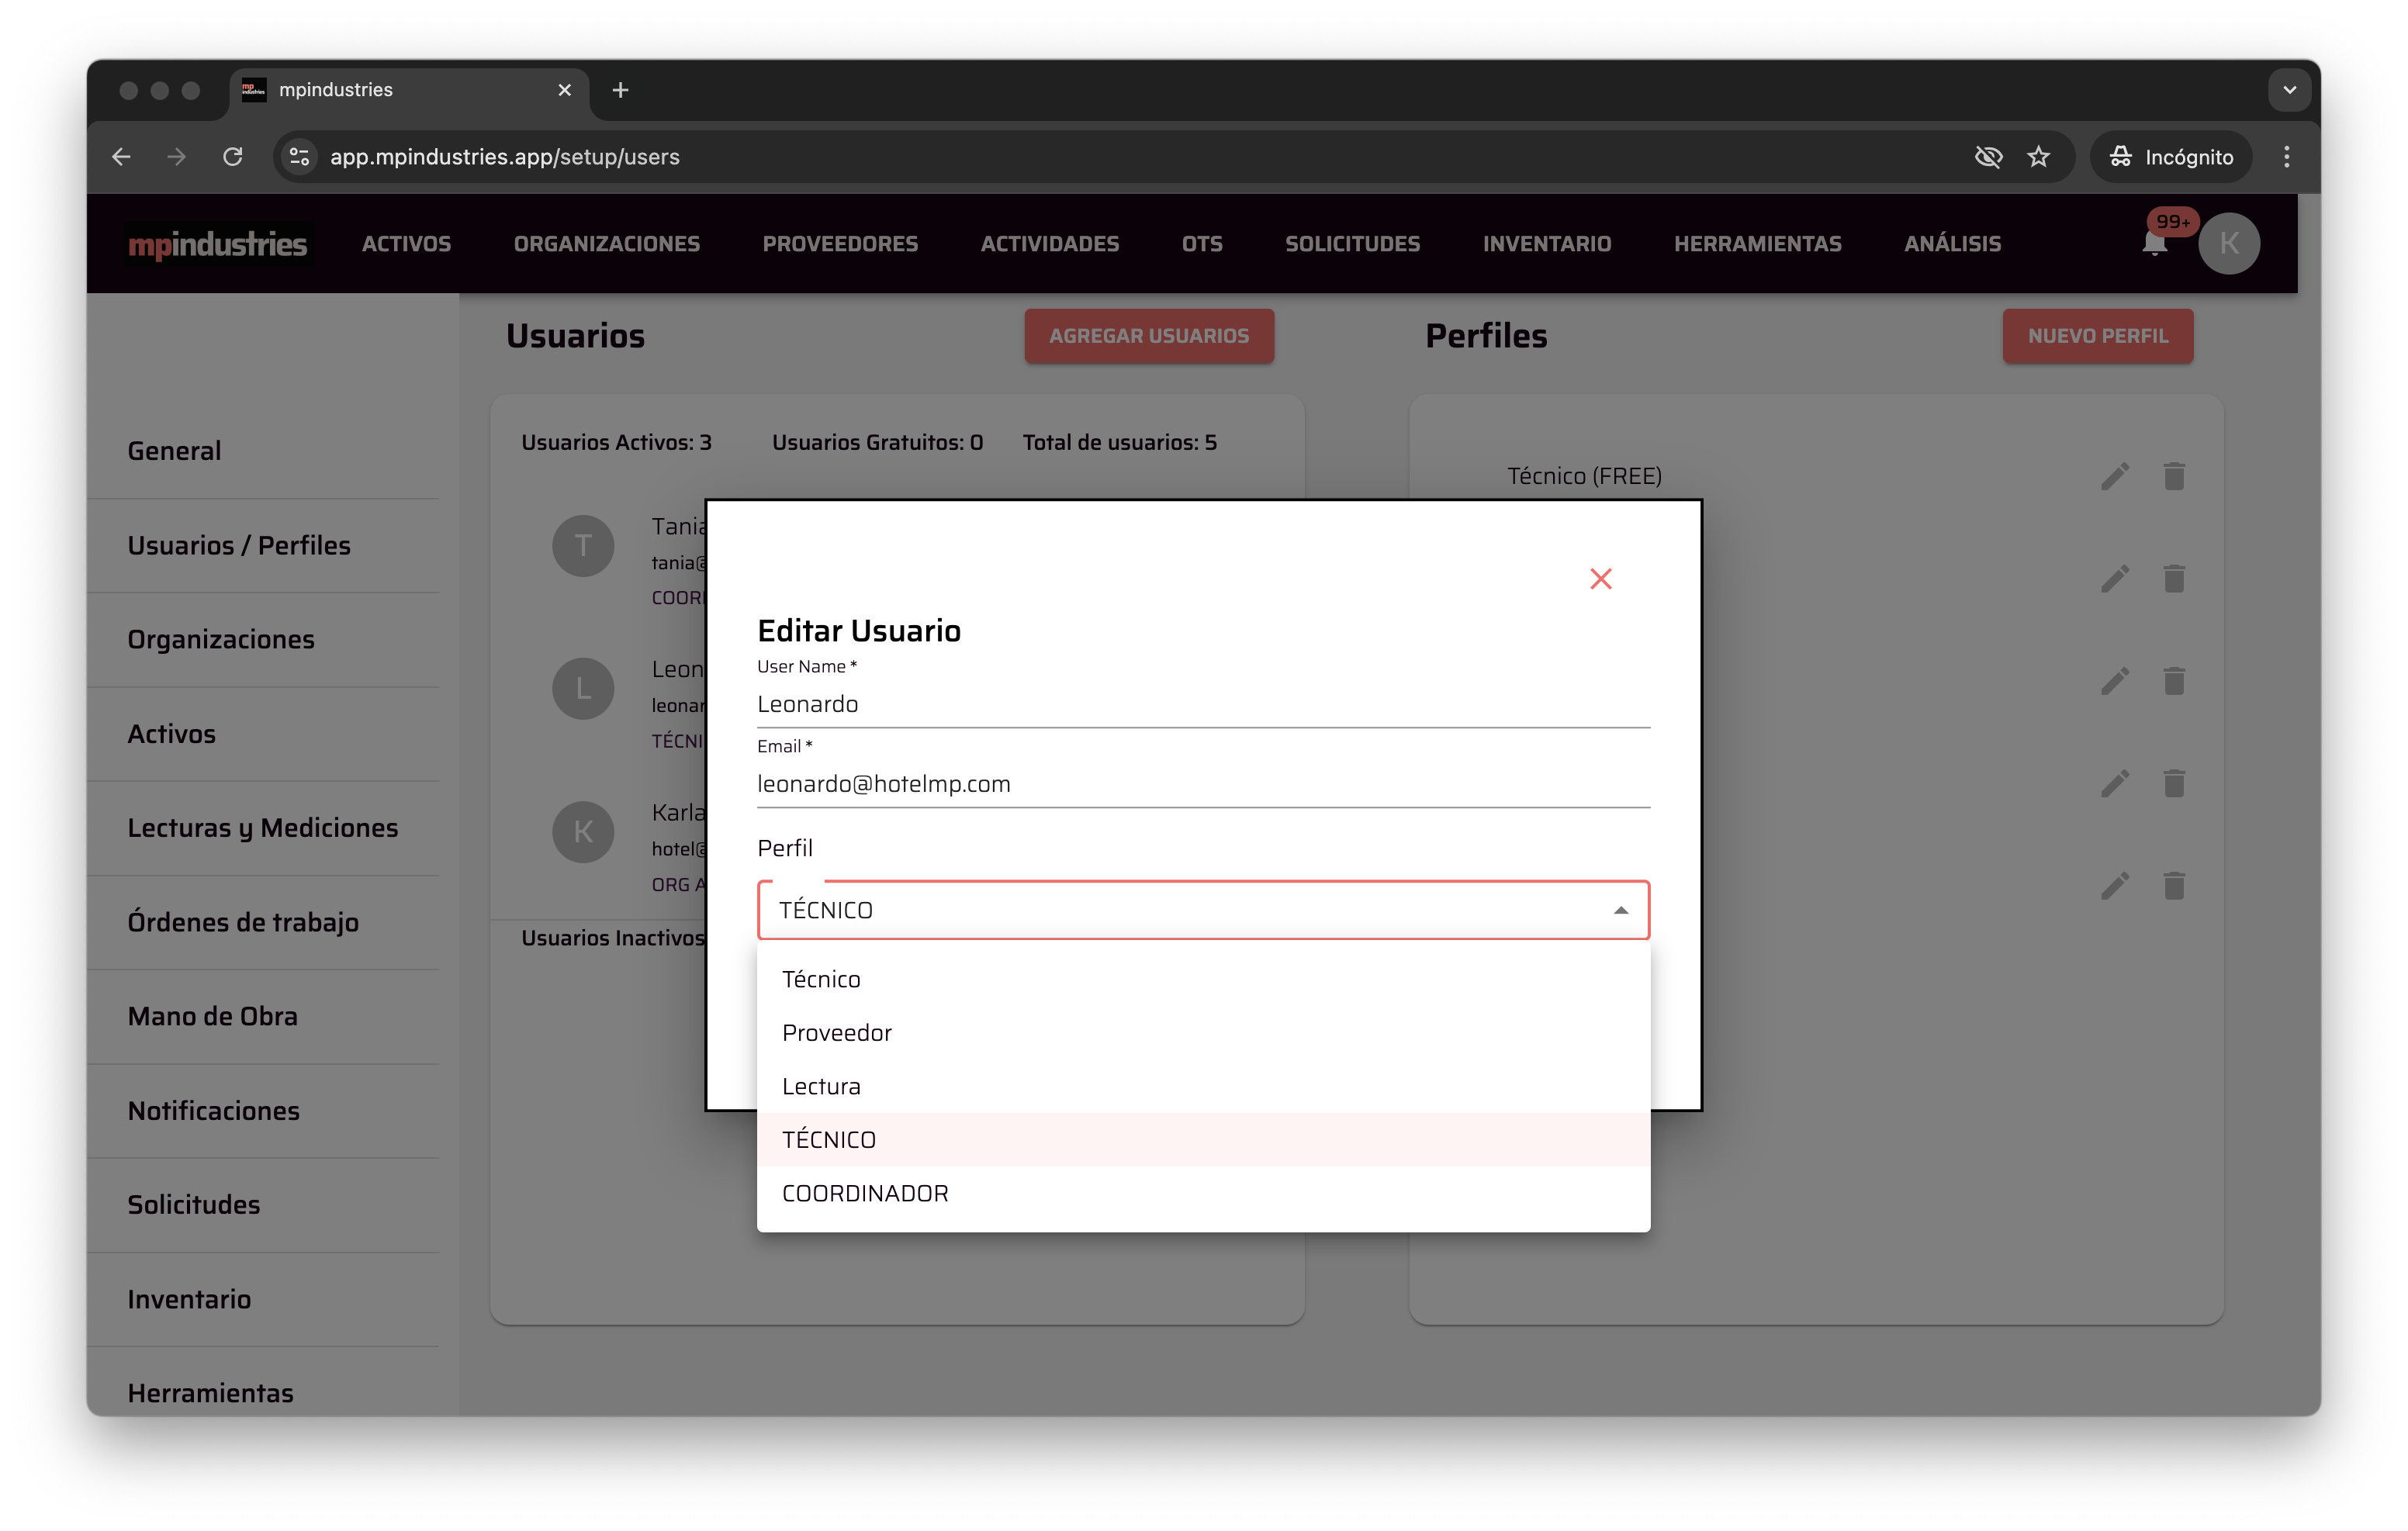
Task: Close the Editar Usuario dialog
Action: click(x=1600, y=579)
